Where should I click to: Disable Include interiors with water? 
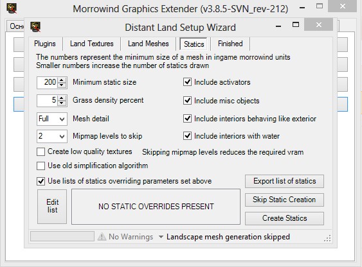(187, 136)
